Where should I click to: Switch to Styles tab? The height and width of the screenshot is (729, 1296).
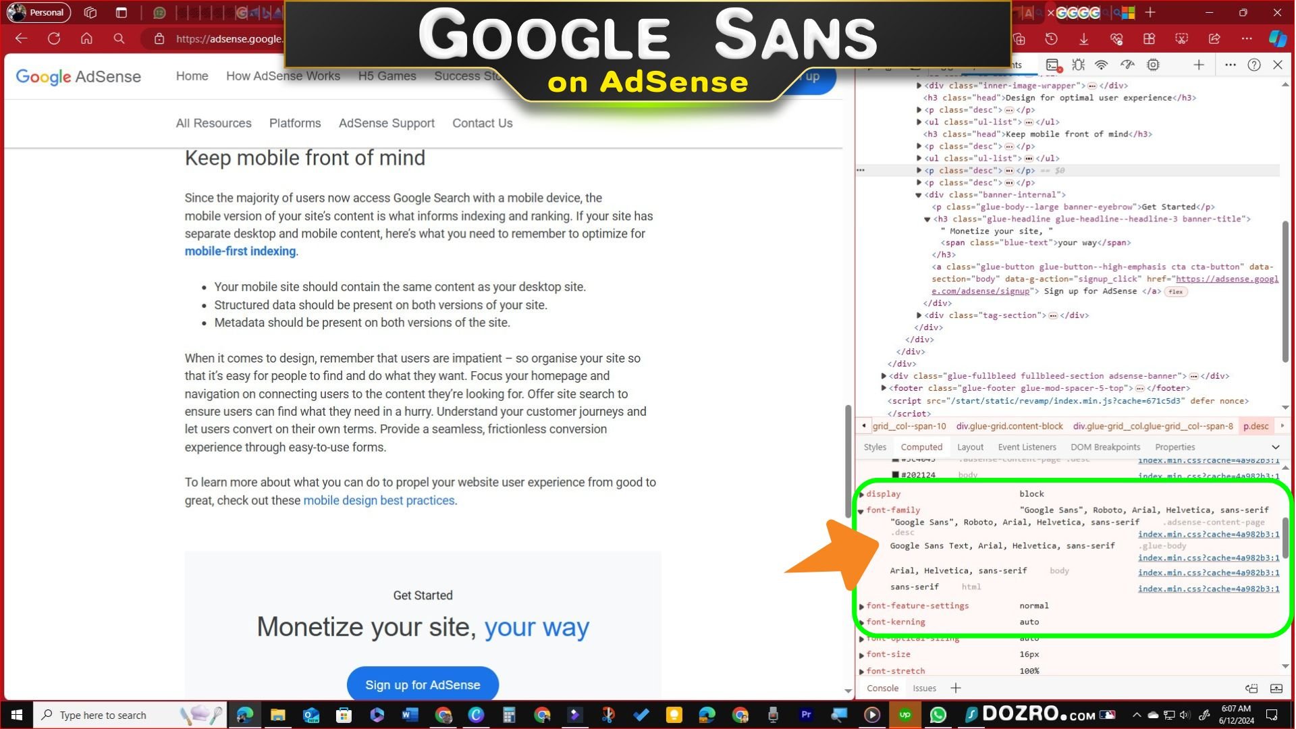875,447
